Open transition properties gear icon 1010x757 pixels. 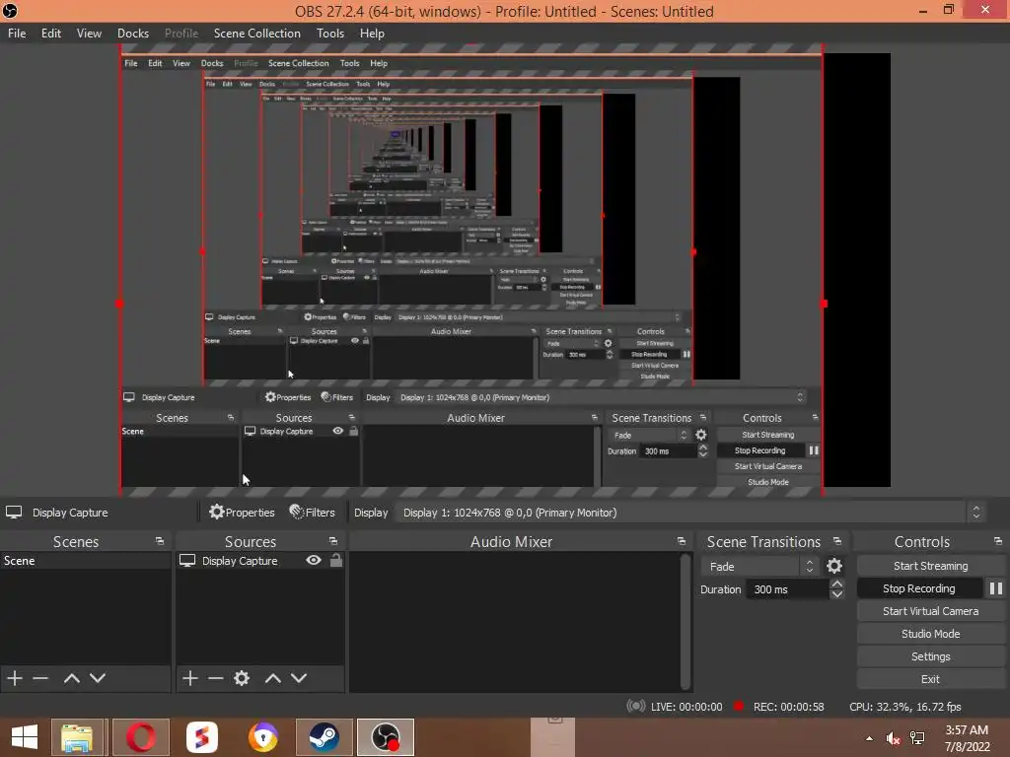834,566
